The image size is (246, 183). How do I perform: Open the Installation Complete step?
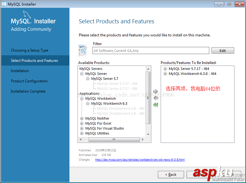(28, 91)
